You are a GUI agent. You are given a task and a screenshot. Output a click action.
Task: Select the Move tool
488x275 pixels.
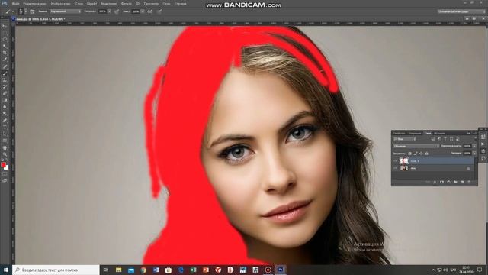tap(5, 26)
